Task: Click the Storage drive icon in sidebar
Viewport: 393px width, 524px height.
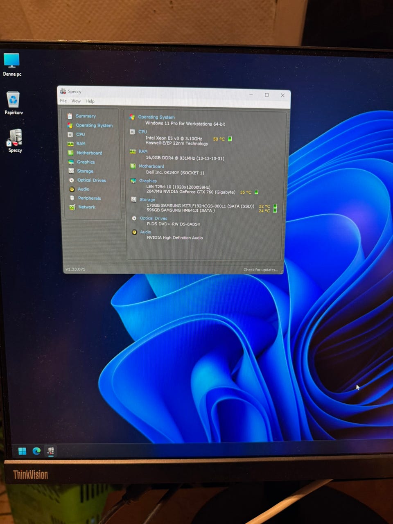Action: click(71, 171)
